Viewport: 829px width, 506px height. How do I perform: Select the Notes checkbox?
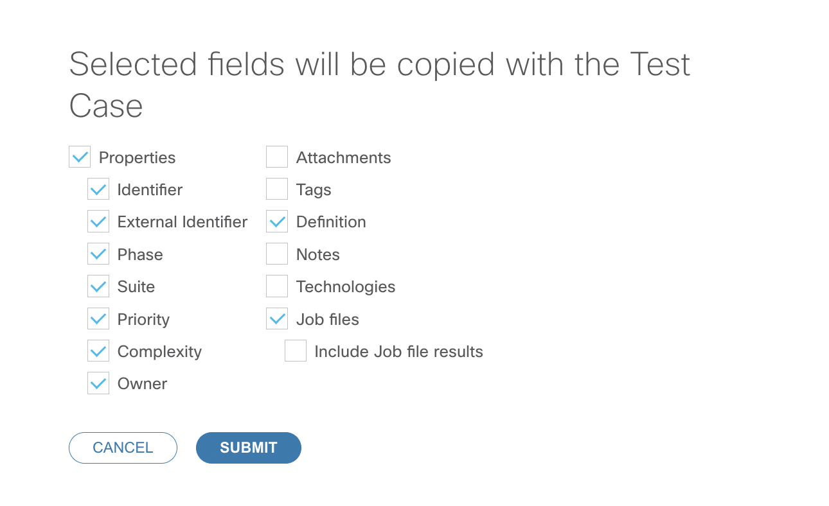[x=277, y=254]
